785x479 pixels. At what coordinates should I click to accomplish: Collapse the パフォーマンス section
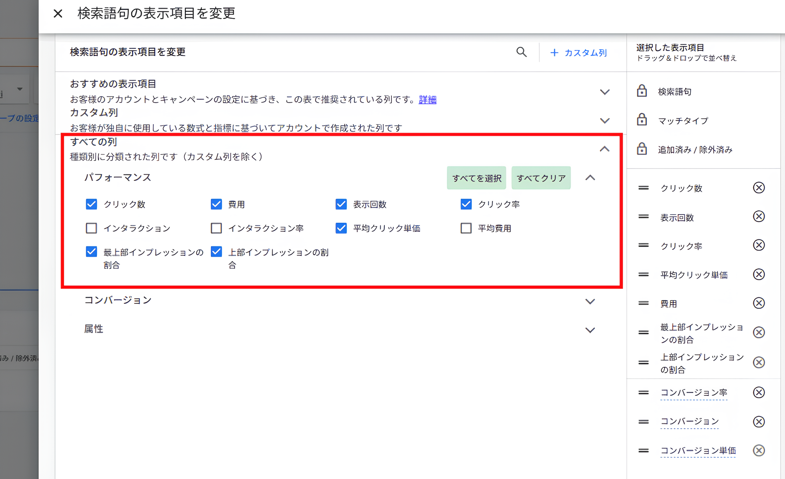pos(590,177)
